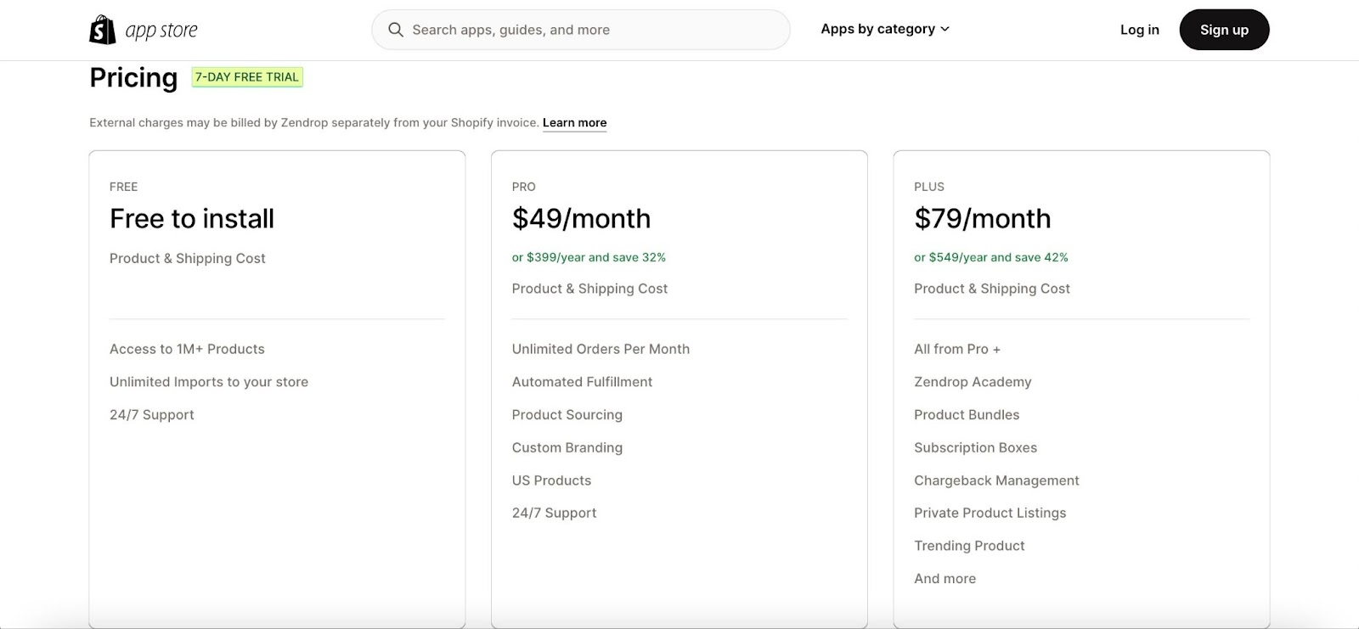Select the Pro plan $49/month price
The image size is (1359, 629).
click(581, 218)
